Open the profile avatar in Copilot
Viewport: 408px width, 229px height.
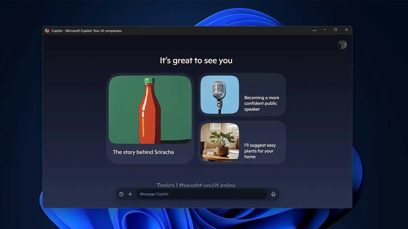click(342, 45)
